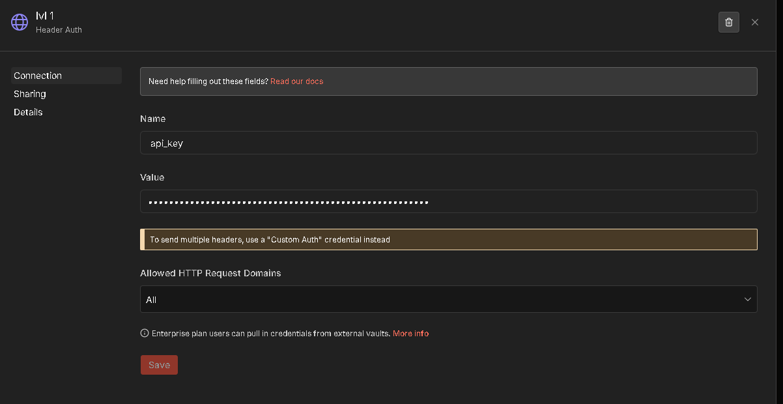Focus the masked Value input field
The height and width of the screenshot is (404, 783).
tap(448, 201)
